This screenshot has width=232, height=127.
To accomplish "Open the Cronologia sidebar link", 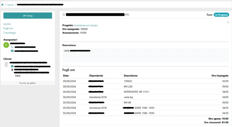I will click(9, 33).
